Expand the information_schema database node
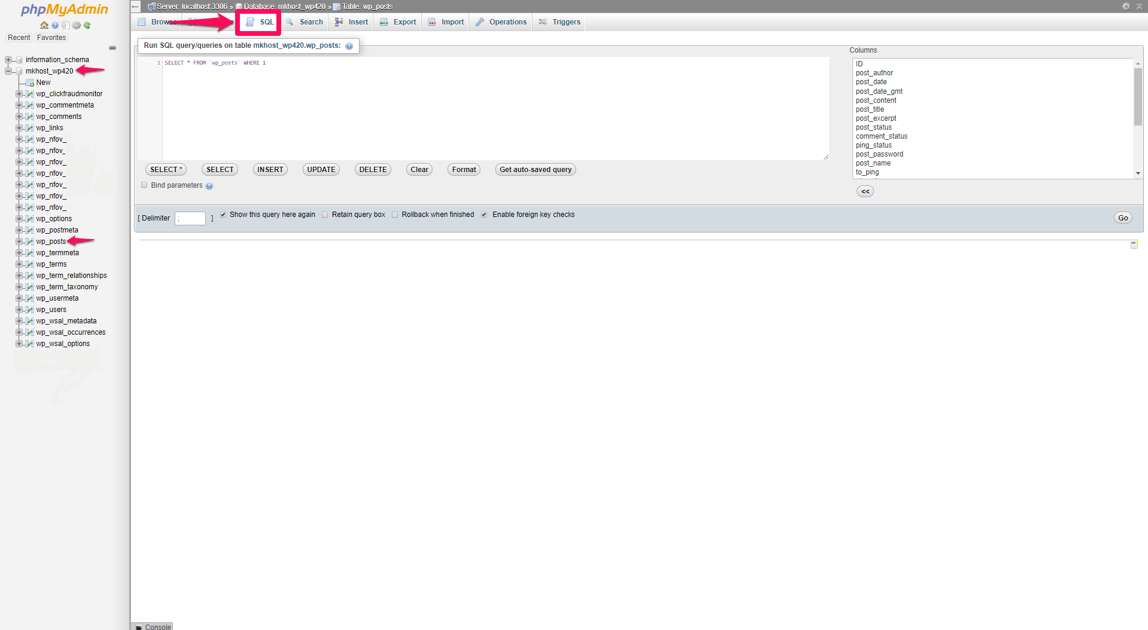 8,60
